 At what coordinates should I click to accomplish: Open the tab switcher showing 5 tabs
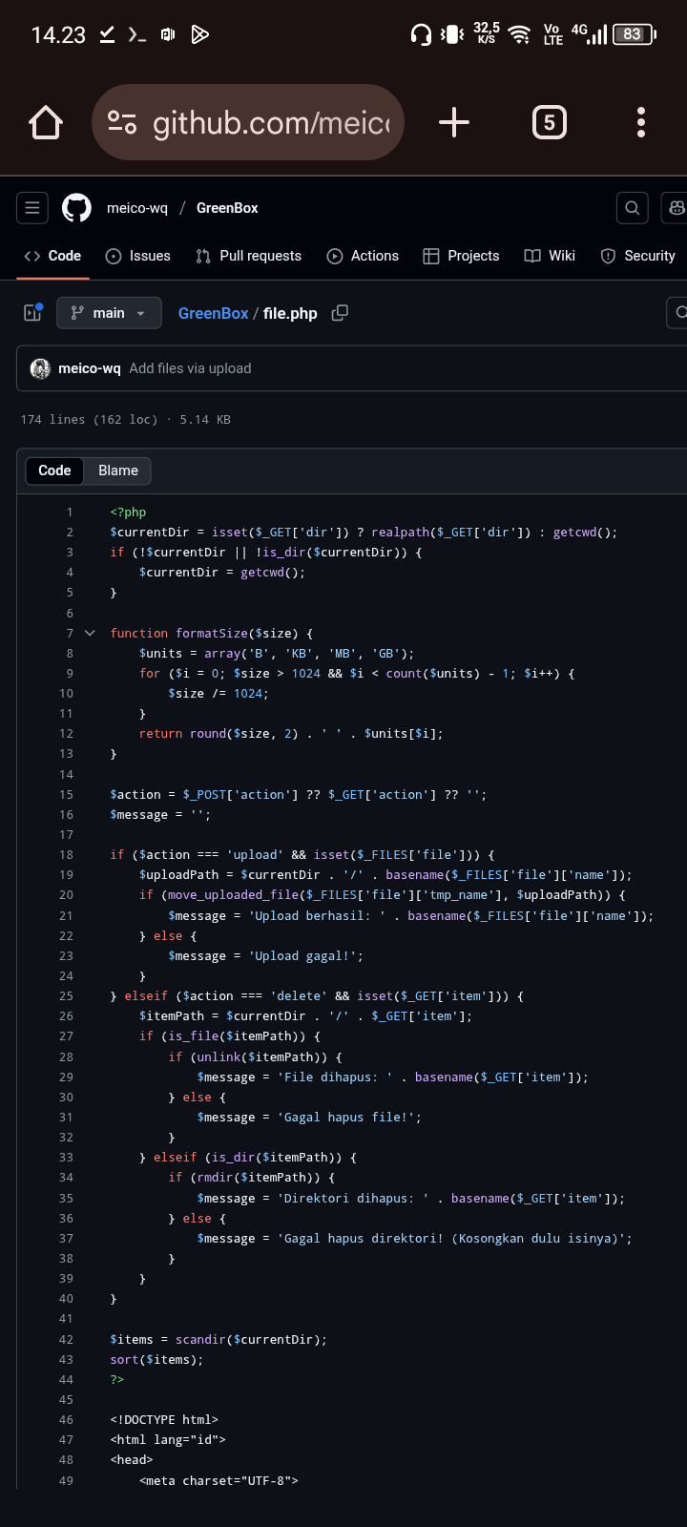tap(549, 123)
